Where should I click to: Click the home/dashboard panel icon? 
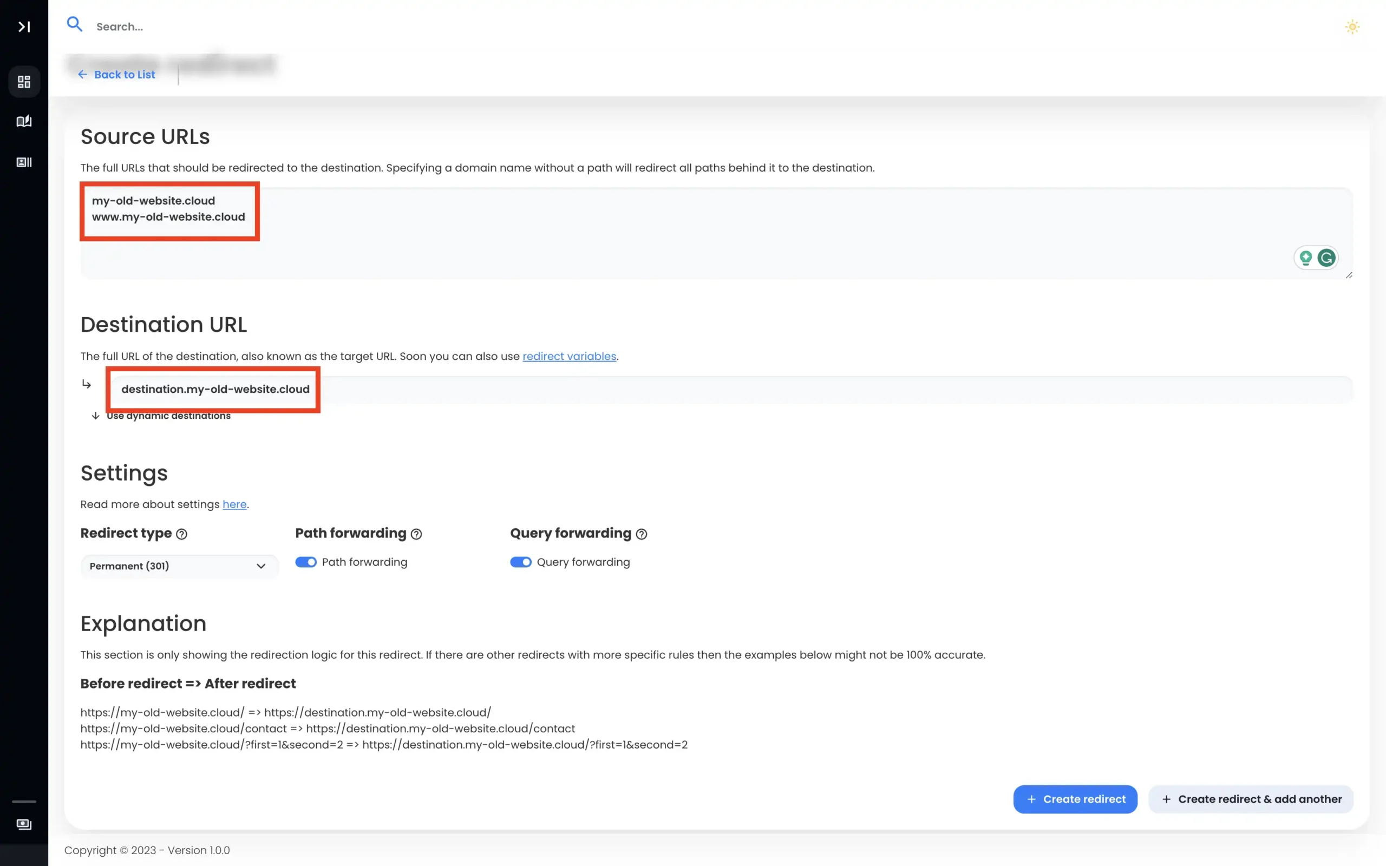[x=24, y=81]
